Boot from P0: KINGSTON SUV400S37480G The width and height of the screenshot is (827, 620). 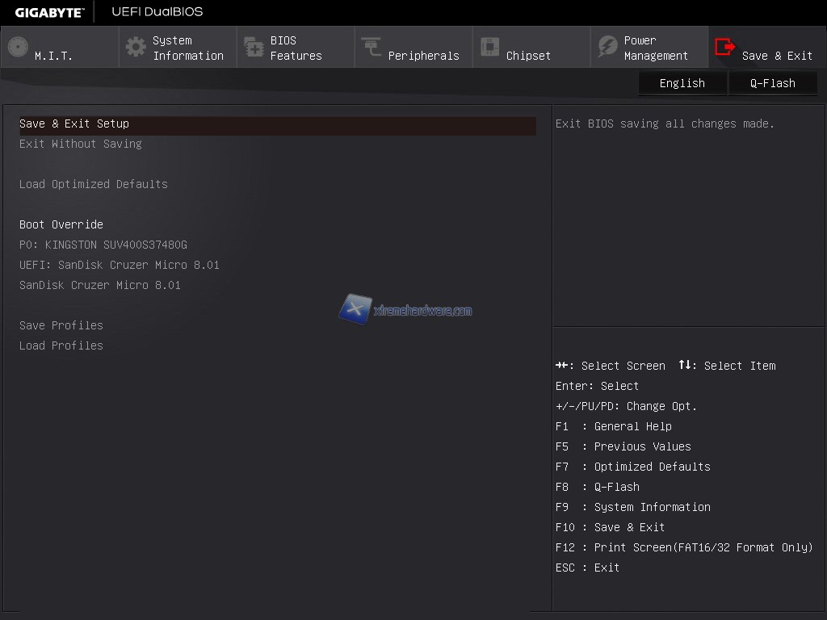(103, 245)
